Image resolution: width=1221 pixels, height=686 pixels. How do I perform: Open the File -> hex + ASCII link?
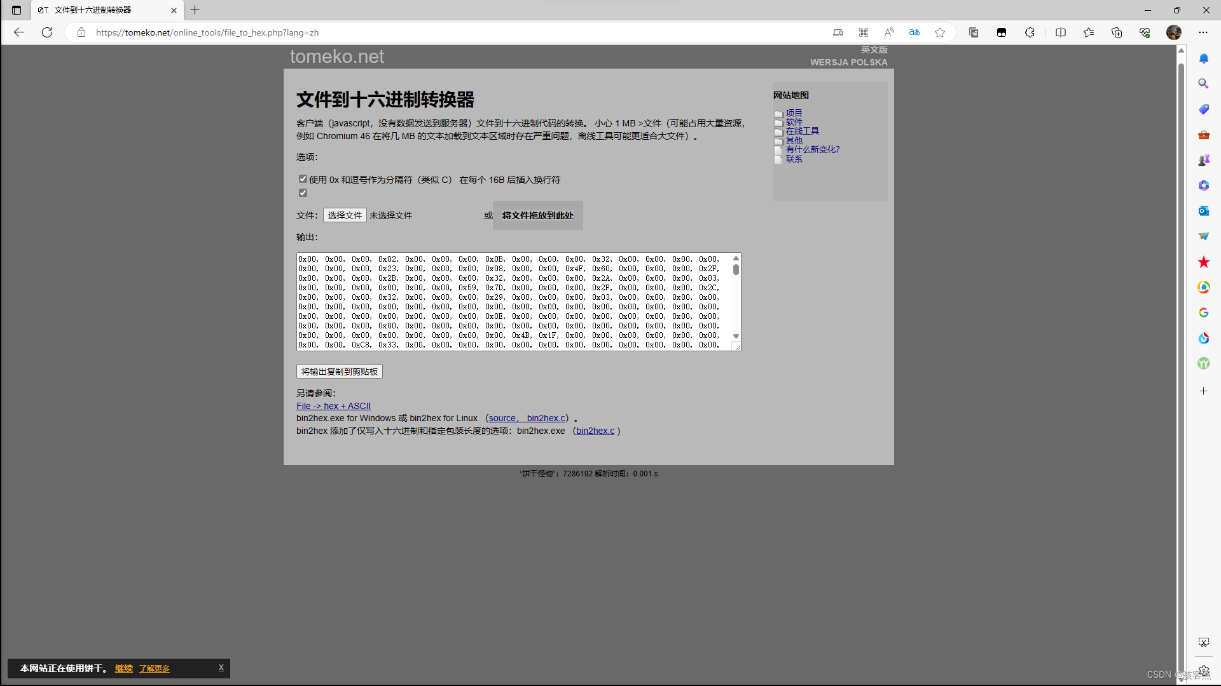(333, 406)
